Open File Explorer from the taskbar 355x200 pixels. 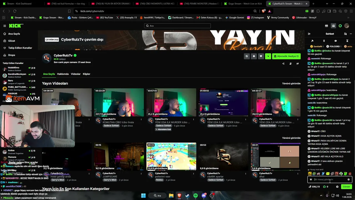[x=171, y=196]
